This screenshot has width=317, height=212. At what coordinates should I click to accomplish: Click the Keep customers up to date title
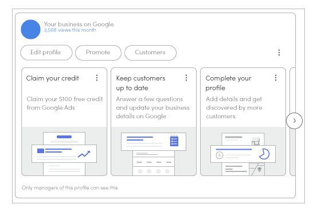(x=140, y=83)
